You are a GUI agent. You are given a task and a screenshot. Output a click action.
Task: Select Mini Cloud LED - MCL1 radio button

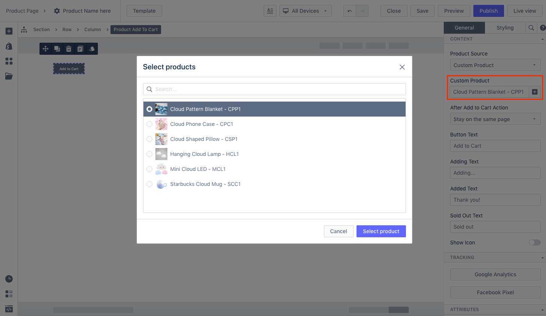point(149,169)
